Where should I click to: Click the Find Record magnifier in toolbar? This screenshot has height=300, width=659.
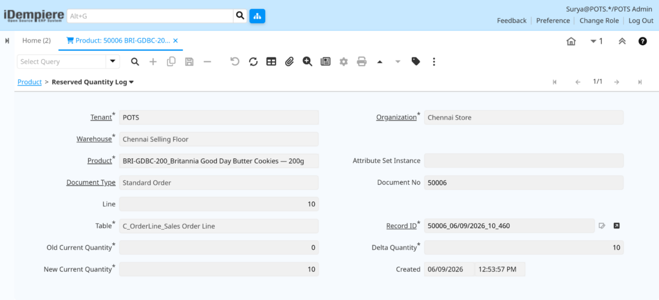[135, 62]
